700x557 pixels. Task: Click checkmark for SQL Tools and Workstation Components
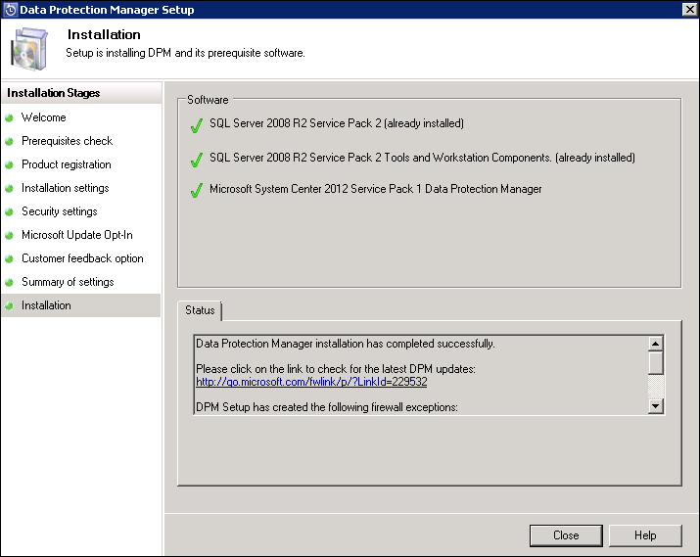(197, 160)
